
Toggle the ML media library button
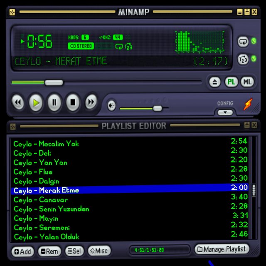pos(247,82)
